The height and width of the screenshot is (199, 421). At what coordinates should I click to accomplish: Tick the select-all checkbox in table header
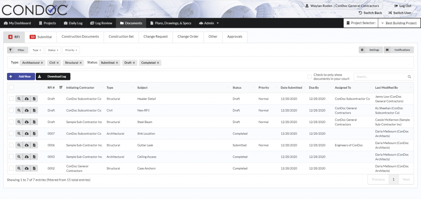[x=11, y=87]
